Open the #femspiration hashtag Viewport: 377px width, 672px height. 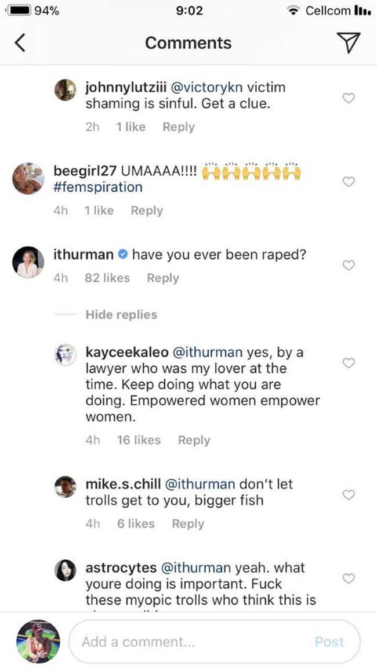(x=97, y=188)
